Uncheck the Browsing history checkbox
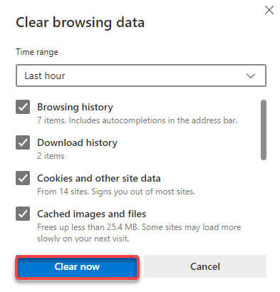280x292 pixels. tap(23, 107)
